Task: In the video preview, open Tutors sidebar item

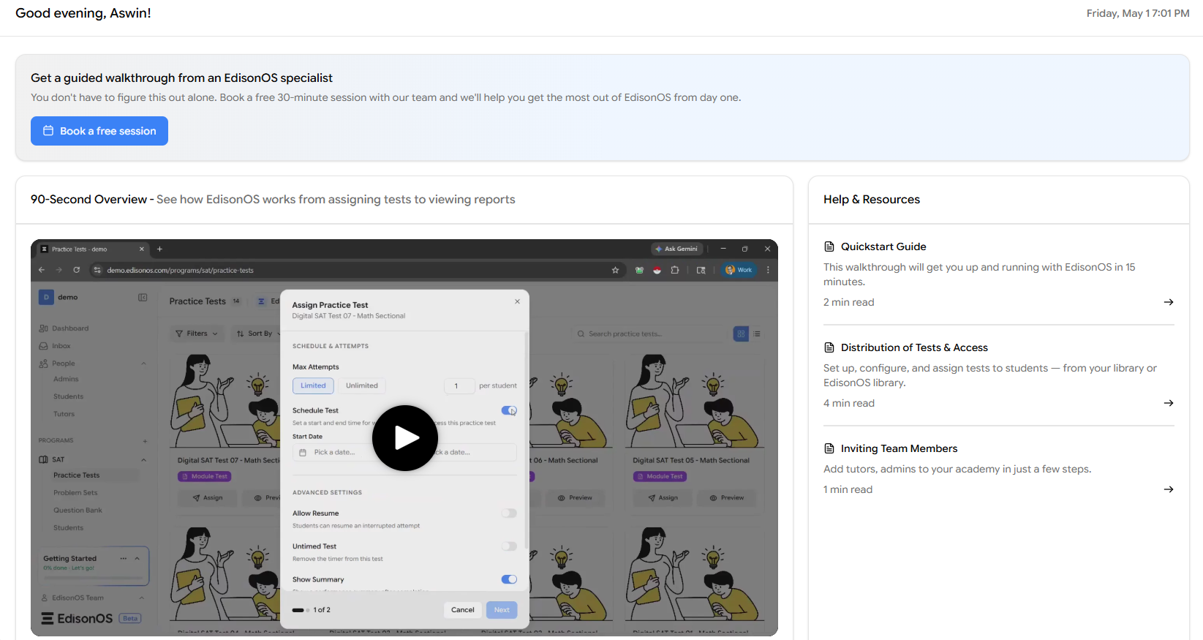Action: [64, 414]
